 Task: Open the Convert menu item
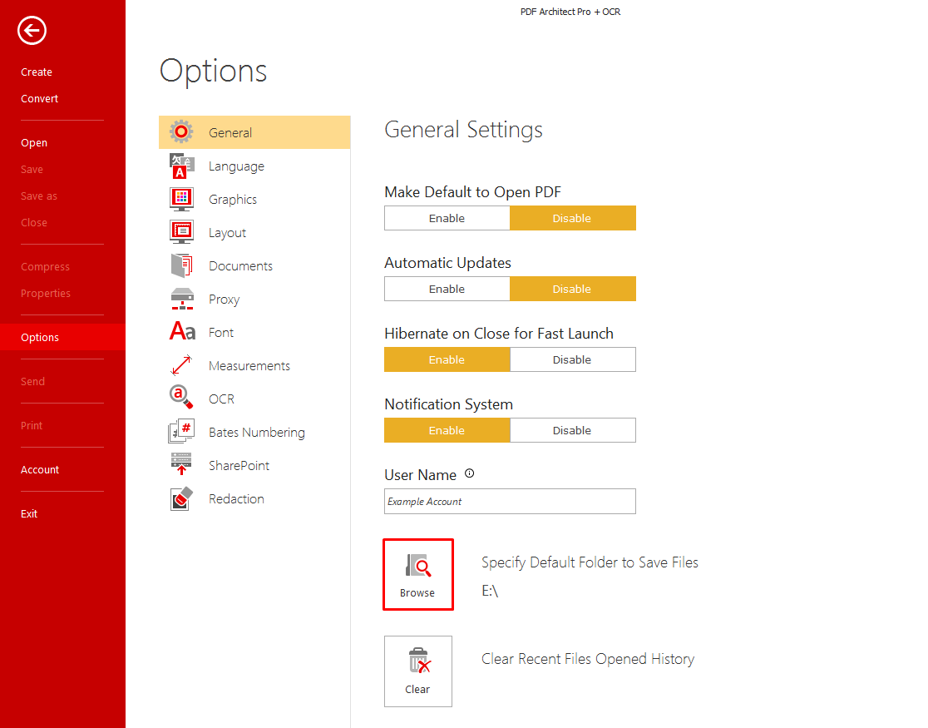[40, 98]
